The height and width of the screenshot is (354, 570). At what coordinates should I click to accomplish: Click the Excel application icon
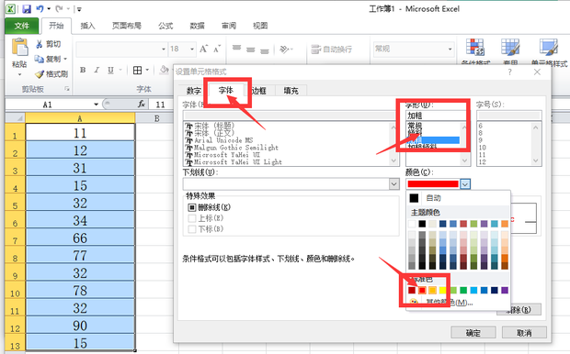(x=10, y=8)
